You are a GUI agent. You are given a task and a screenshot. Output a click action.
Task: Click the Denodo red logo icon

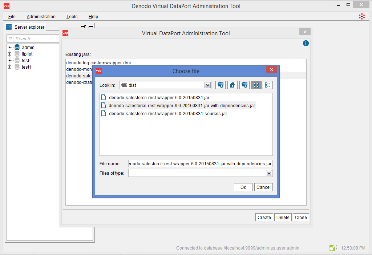(362, 16)
